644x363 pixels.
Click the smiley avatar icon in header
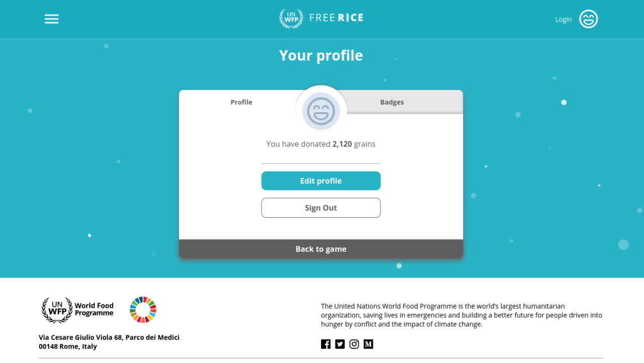coord(588,19)
